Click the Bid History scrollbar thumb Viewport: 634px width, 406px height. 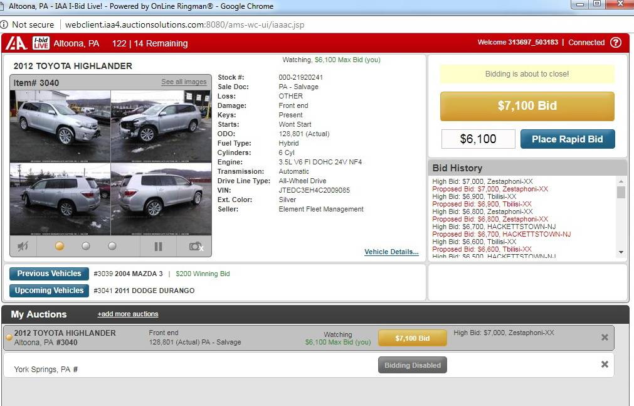(621, 192)
